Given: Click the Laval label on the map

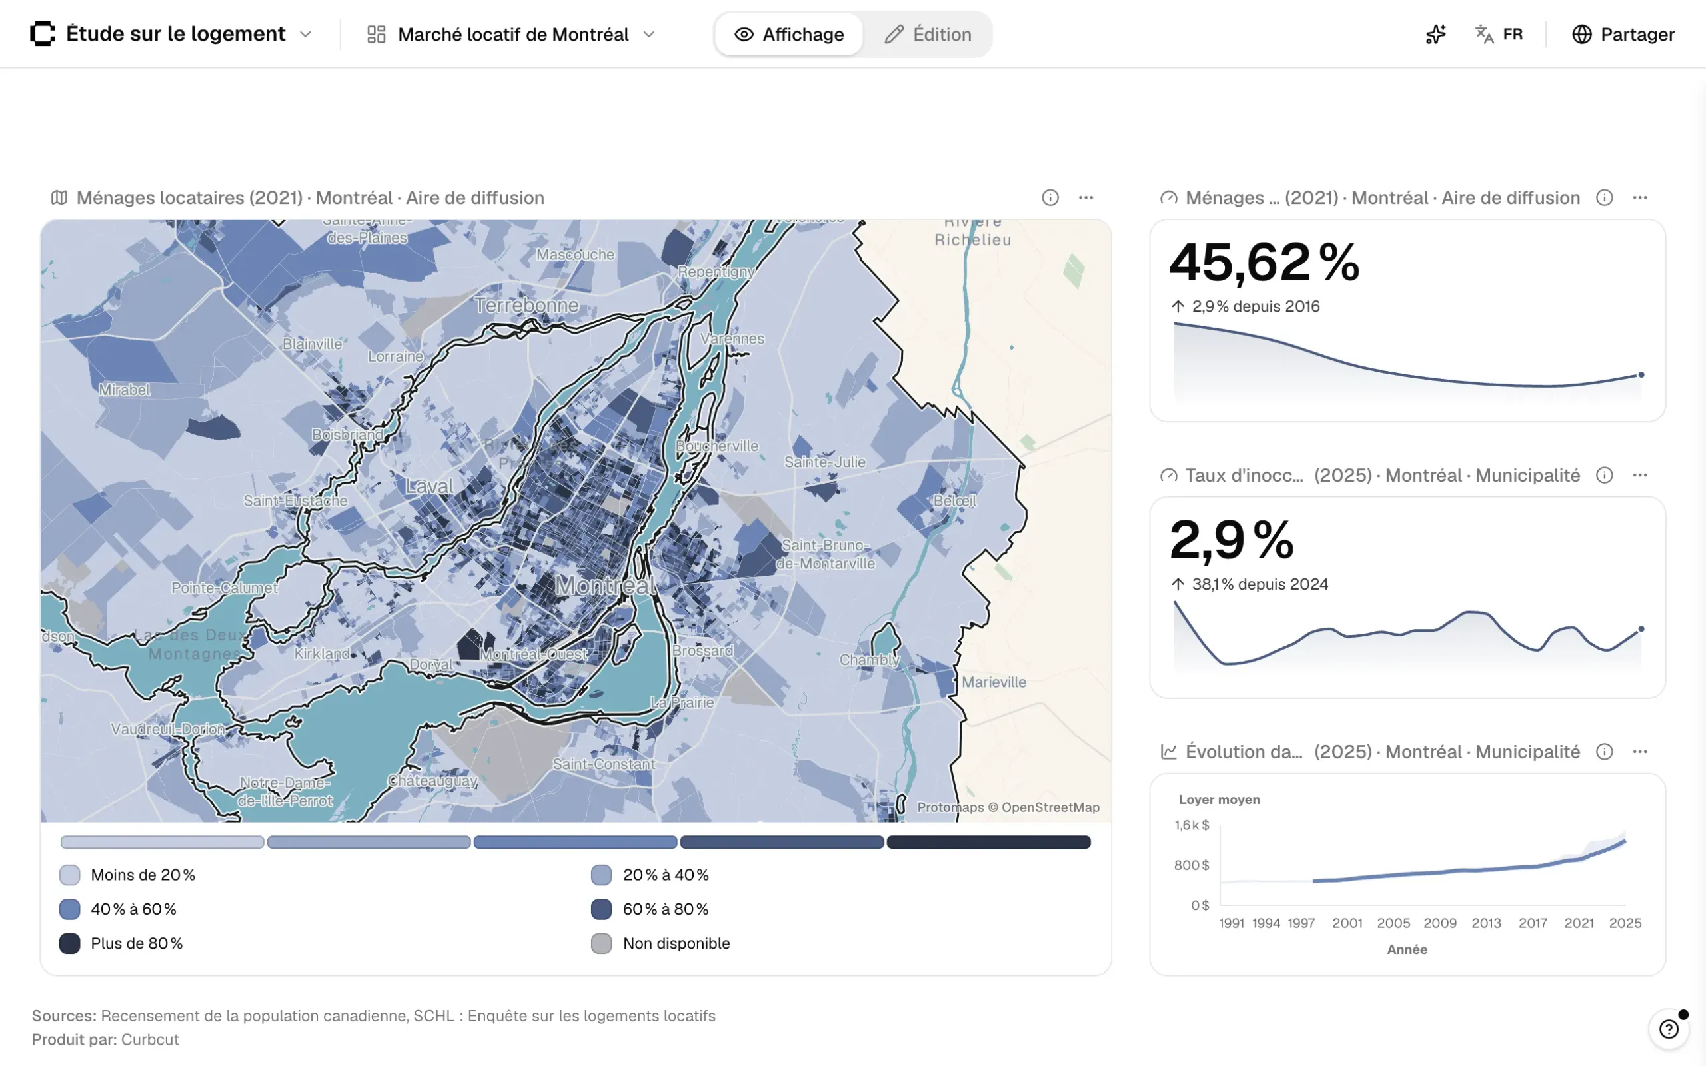Looking at the screenshot, I should pyautogui.click(x=429, y=486).
